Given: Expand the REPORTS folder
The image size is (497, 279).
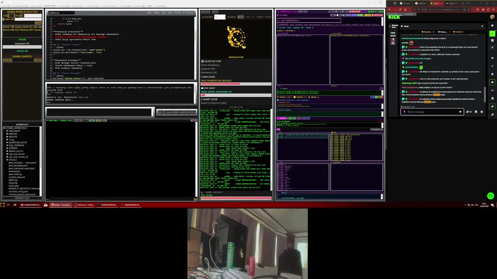Looking at the screenshot, I should [x=7, y=148].
